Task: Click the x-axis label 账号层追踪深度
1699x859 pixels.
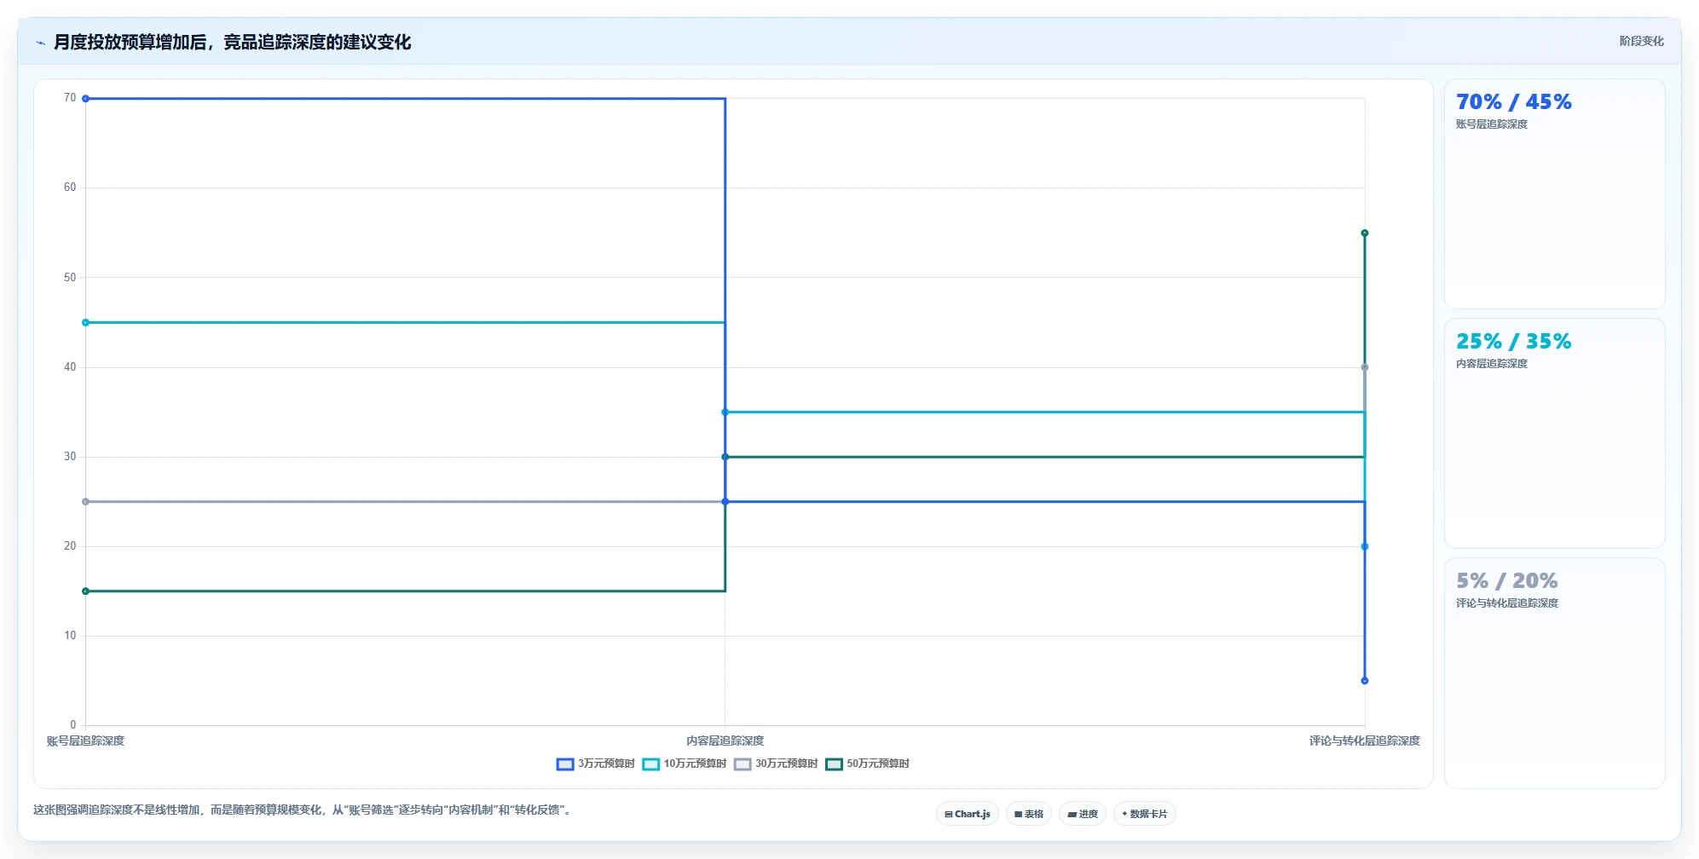Action: click(85, 741)
